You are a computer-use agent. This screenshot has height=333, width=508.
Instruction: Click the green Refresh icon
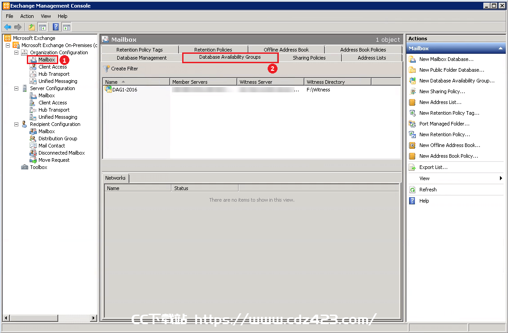tap(412, 190)
